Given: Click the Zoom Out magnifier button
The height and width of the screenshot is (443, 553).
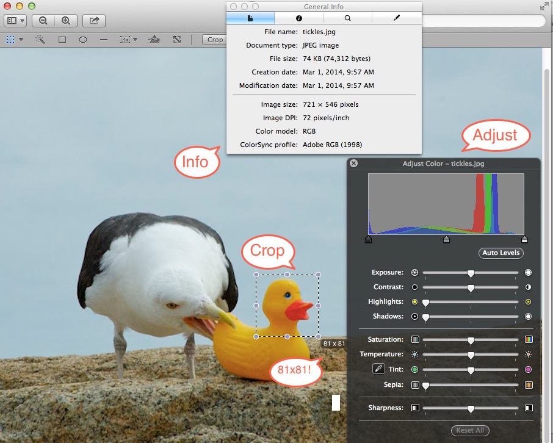Looking at the screenshot, I should [x=43, y=20].
